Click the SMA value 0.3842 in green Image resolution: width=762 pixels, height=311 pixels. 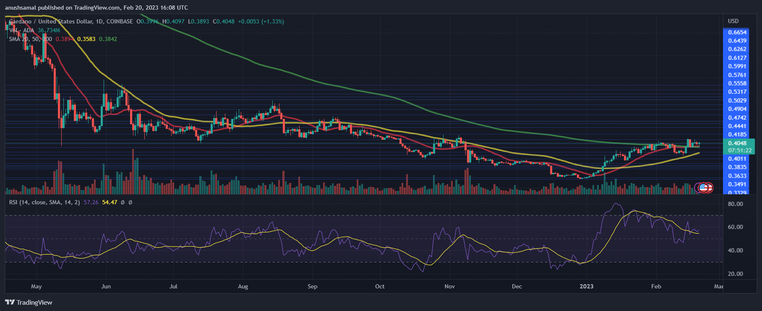108,39
